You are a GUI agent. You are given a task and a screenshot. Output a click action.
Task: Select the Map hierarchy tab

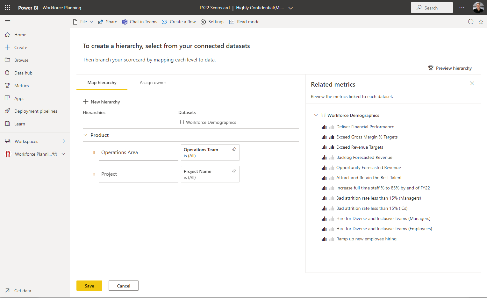[x=102, y=82]
